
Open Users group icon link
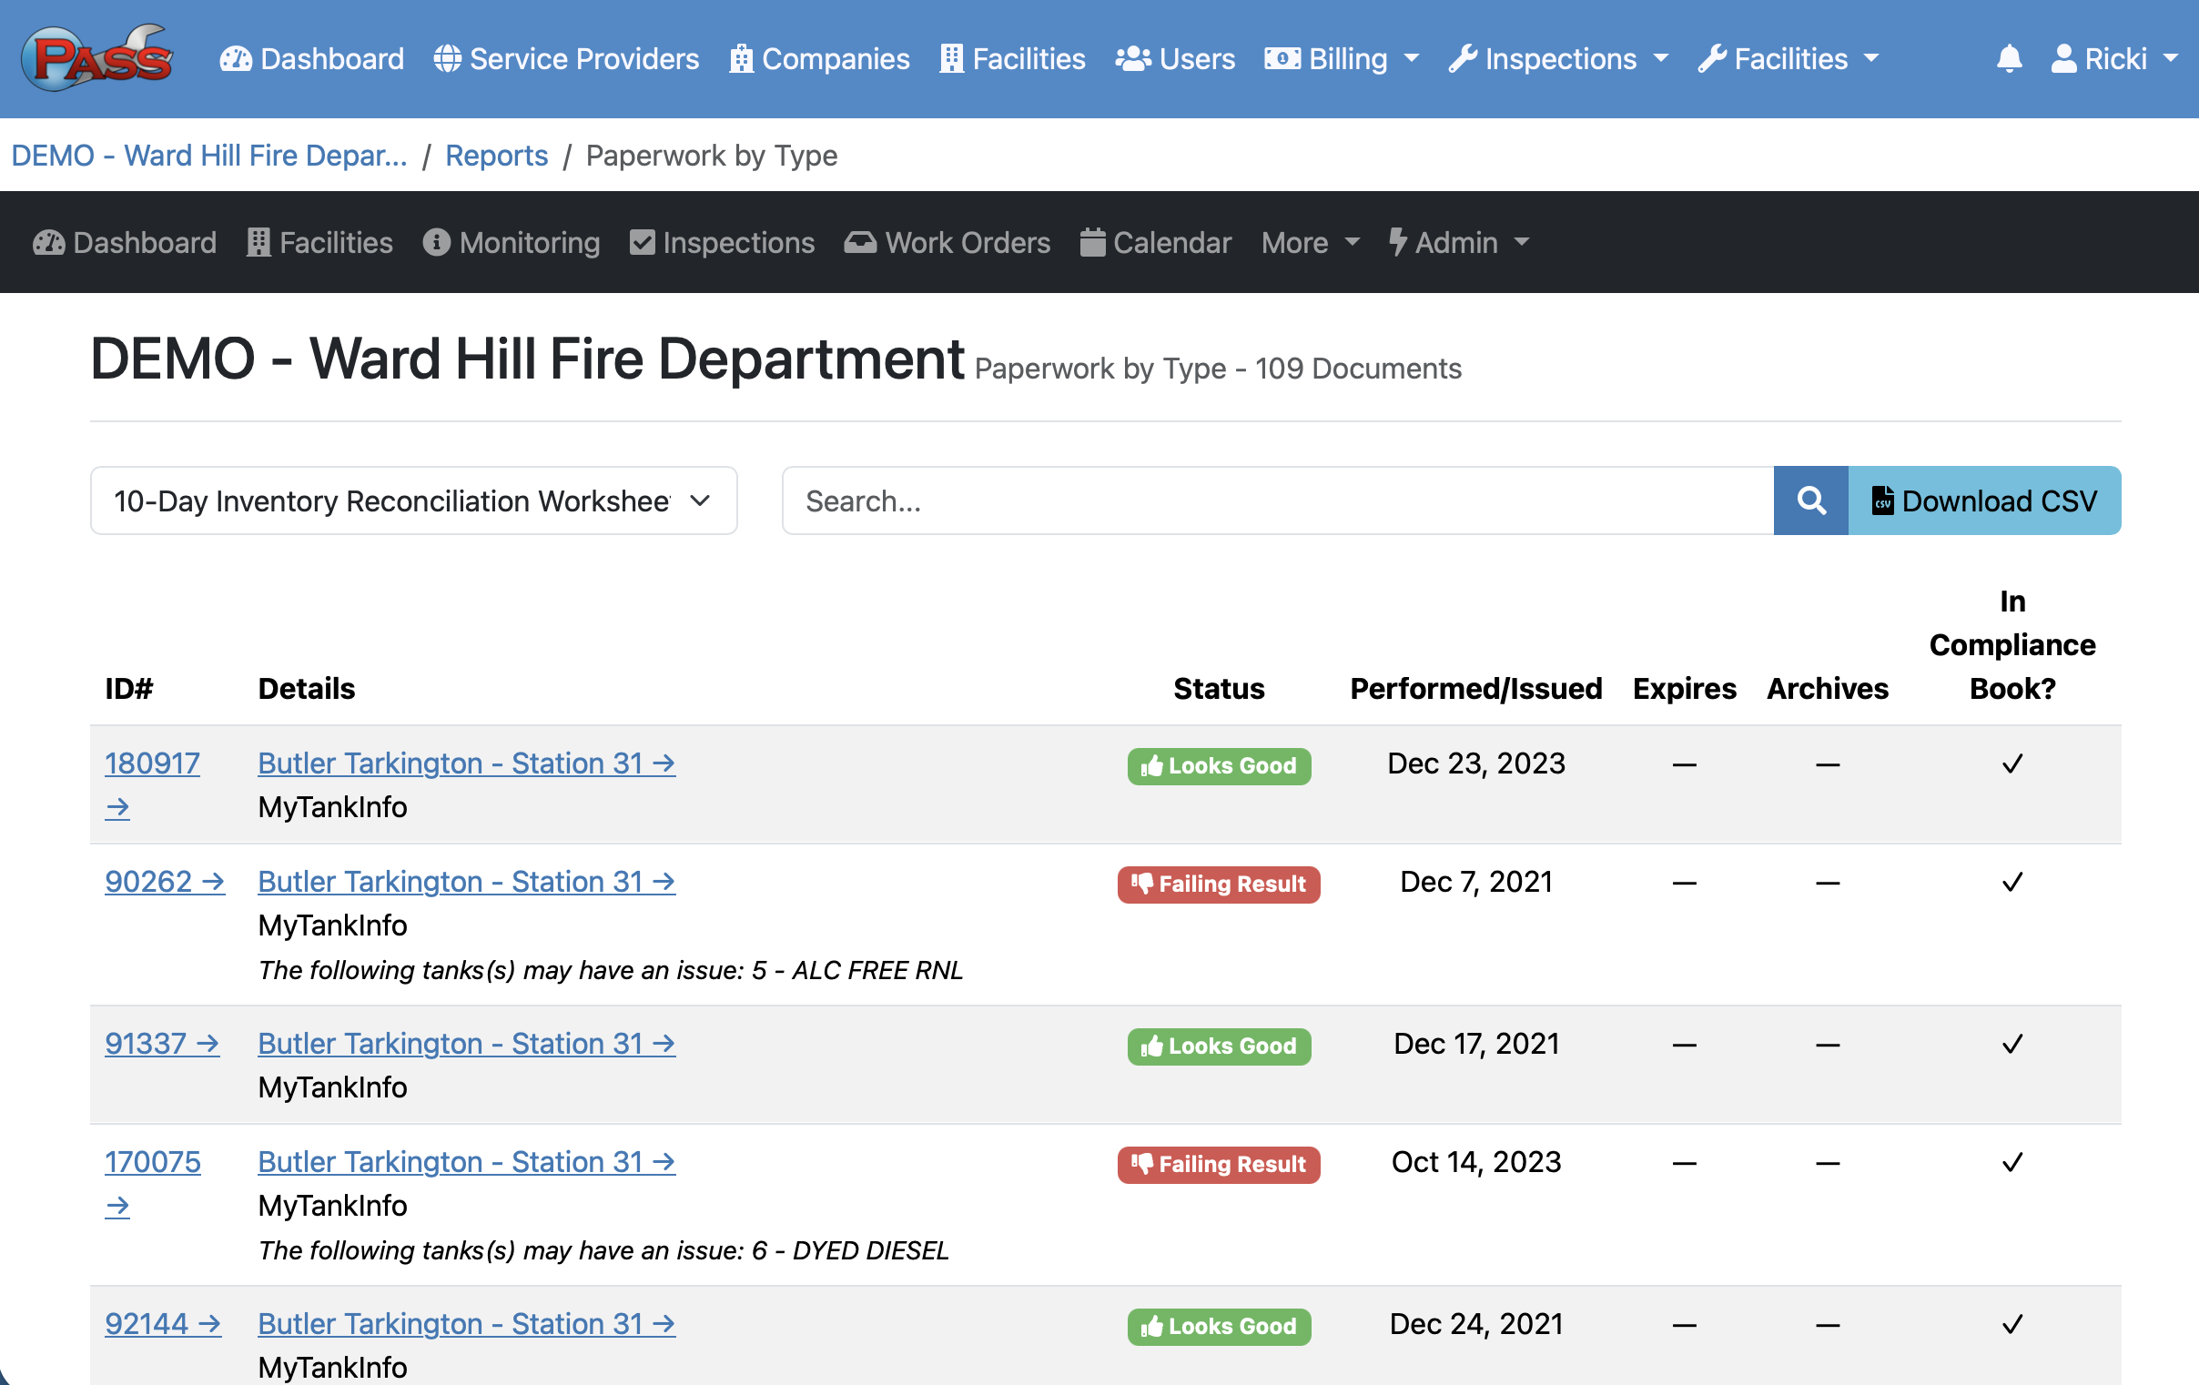pyautogui.click(x=1174, y=59)
